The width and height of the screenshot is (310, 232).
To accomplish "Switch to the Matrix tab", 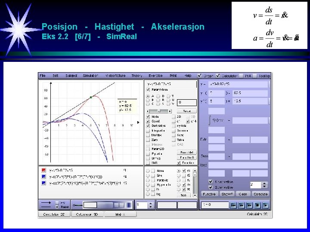I will 120,214.
